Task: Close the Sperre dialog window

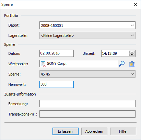Action: click(136, 4)
